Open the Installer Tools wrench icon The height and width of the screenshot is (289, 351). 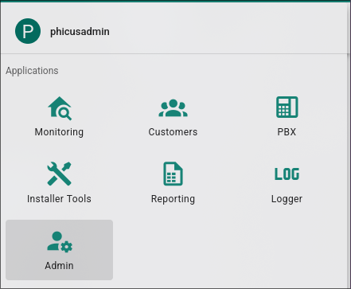tap(59, 174)
